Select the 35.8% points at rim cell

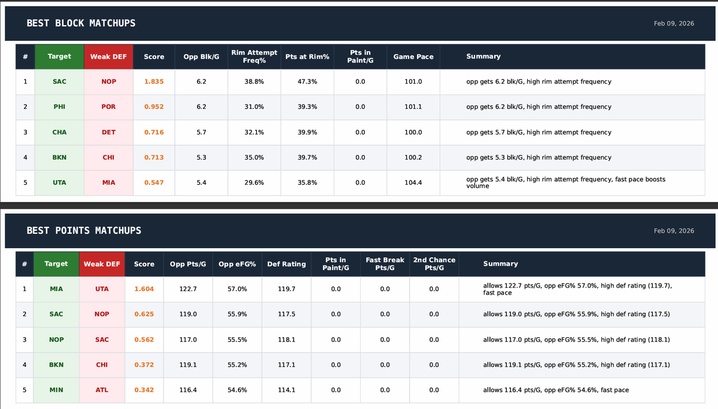click(x=307, y=182)
